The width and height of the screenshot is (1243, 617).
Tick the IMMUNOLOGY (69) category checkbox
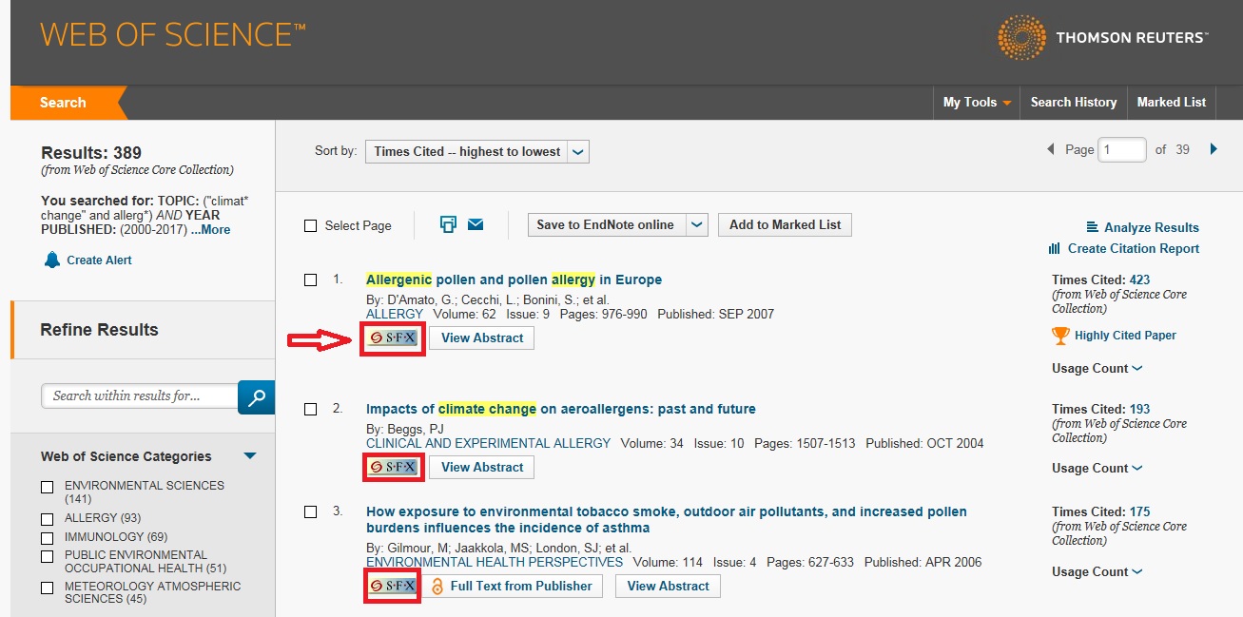(47, 538)
